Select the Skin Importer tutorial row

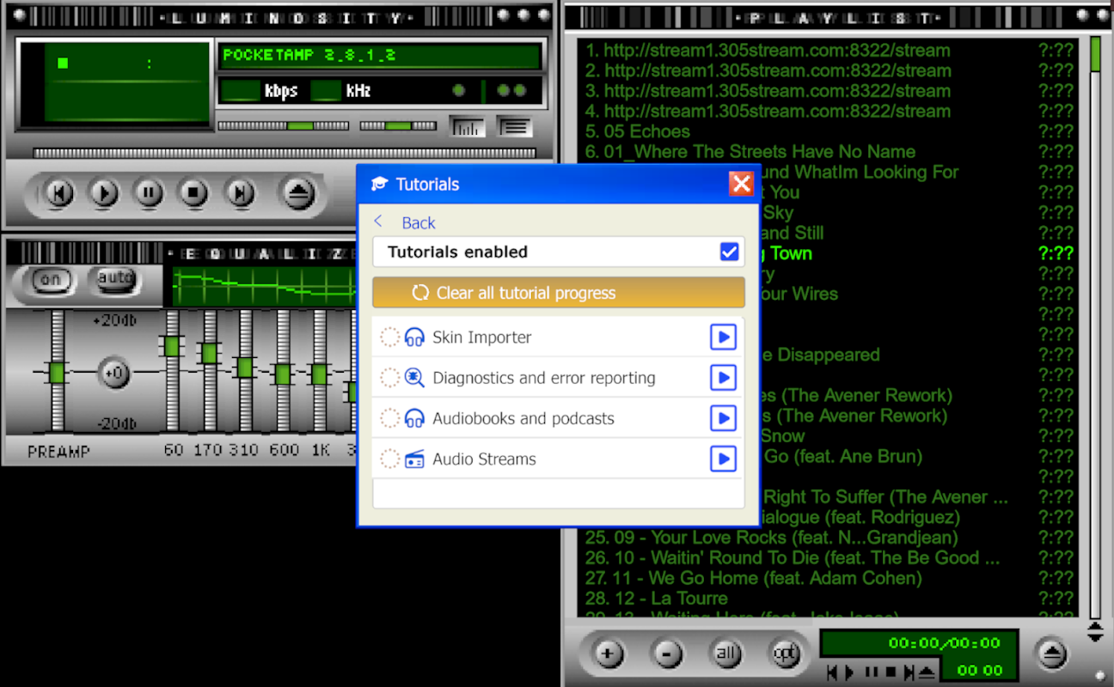(x=559, y=337)
